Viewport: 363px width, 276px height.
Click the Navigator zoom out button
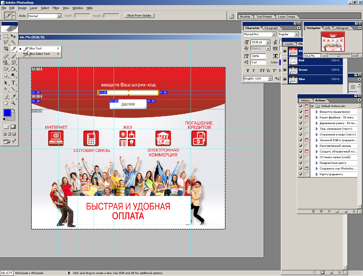(x=324, y=56)
